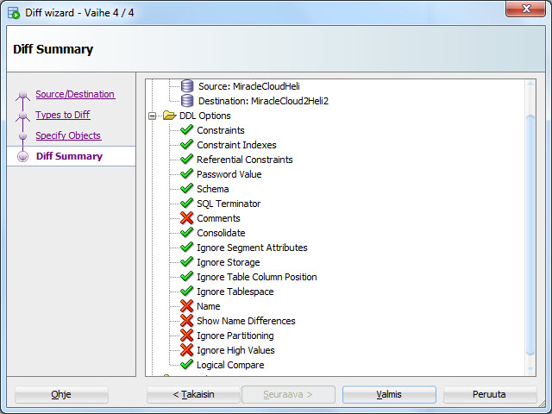Select the 'Password Value' option text

pos(229,174)
